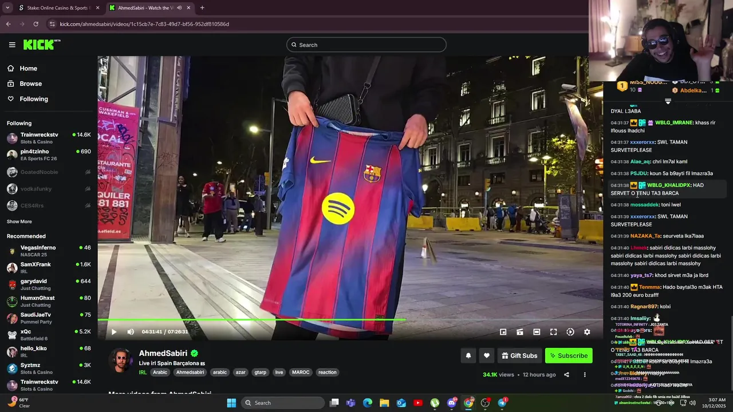The image size is (733, 412).
Task: Open xQc recommended channel
Action: (x=49, y=335)
